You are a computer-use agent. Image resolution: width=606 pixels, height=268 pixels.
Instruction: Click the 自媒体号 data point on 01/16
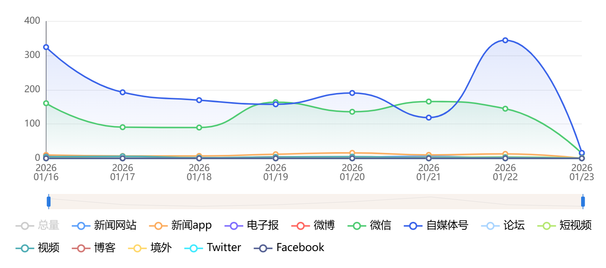pyautogui.click(x=46, y=47)
